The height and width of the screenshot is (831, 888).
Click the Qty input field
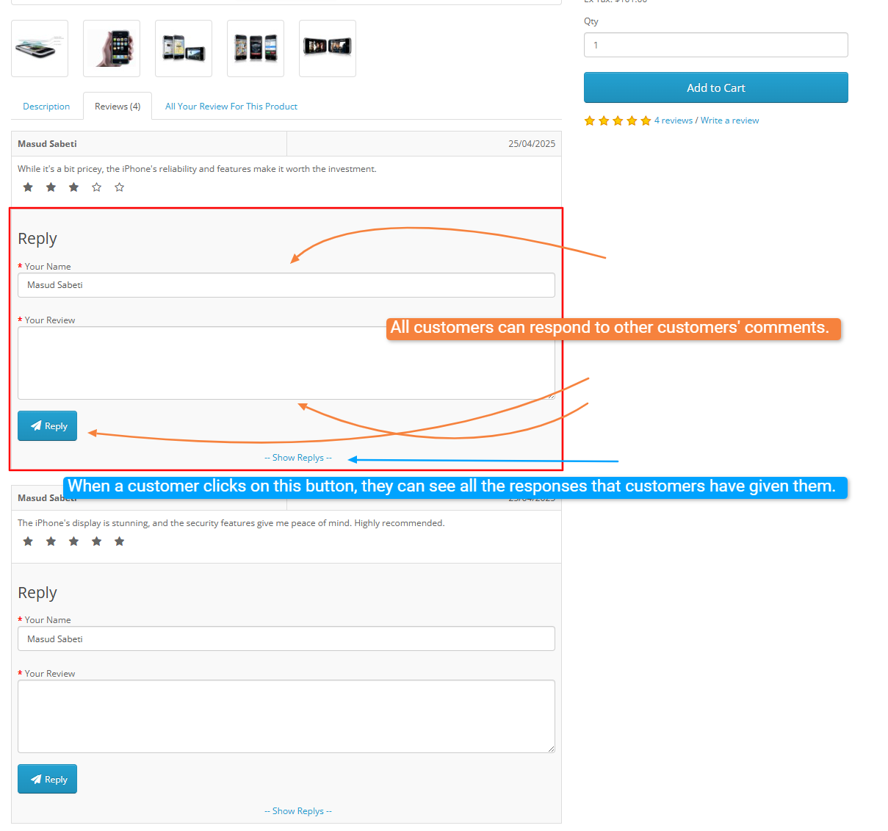click(x=715, y=45)
